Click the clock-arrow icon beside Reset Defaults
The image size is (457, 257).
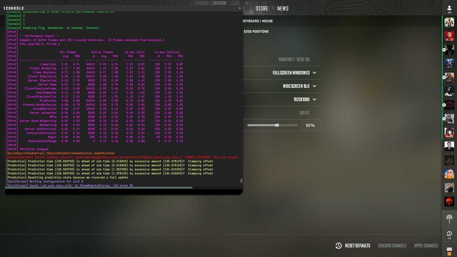pos(338,246)
